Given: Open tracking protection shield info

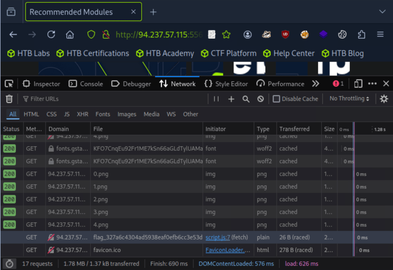Looking at the screenshot, I should coord(91,35).
